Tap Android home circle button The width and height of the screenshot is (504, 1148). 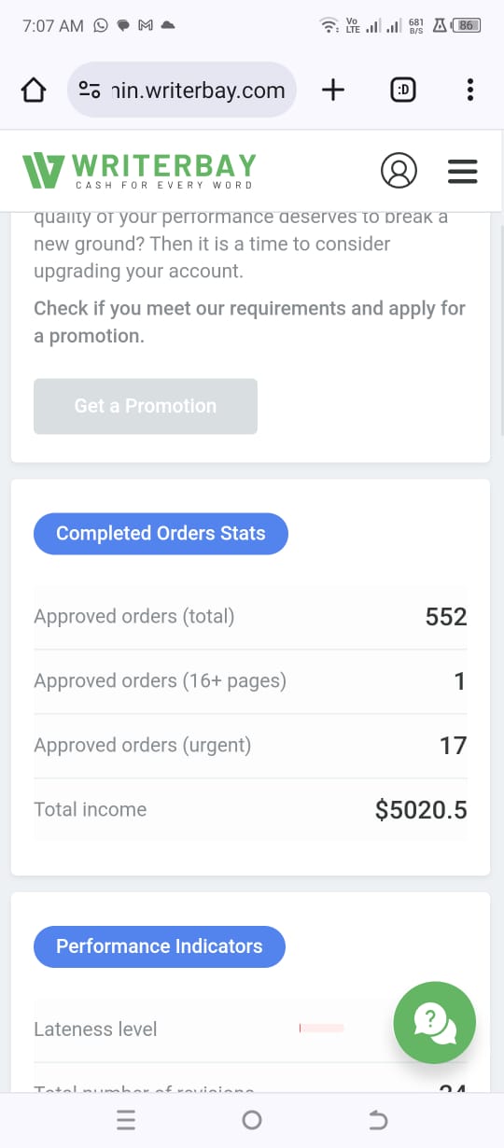coord(252,1120)
